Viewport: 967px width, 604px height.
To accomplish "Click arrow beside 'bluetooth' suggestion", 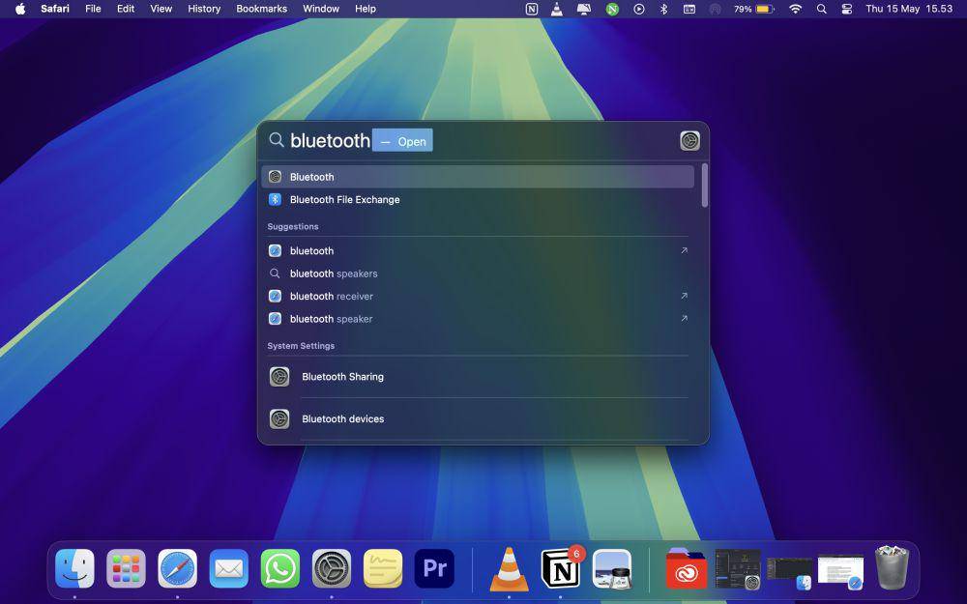I will point(684,251).
